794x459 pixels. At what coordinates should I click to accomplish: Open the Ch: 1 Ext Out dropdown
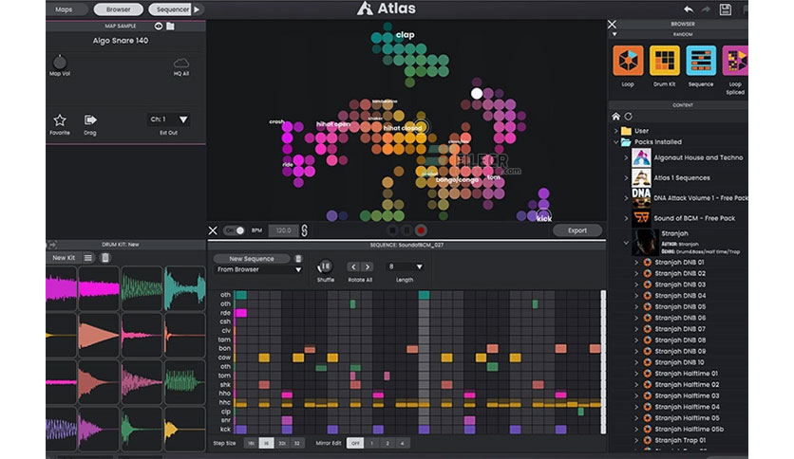[x=169, y=120]
